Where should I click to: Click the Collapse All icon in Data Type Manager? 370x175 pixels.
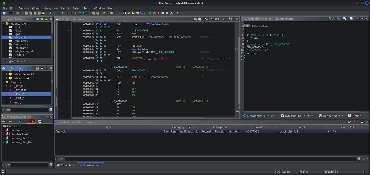click(x=40, y=121)
